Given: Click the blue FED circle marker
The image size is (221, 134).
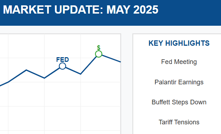Looking at the screenshot, I should click(x=62, y=66).
